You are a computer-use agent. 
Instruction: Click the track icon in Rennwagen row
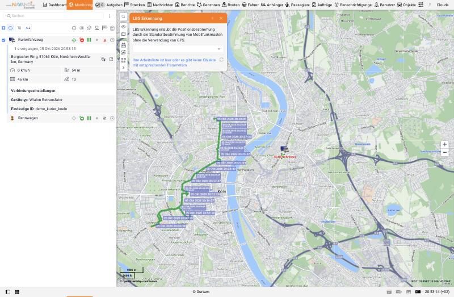pos(104,118)
